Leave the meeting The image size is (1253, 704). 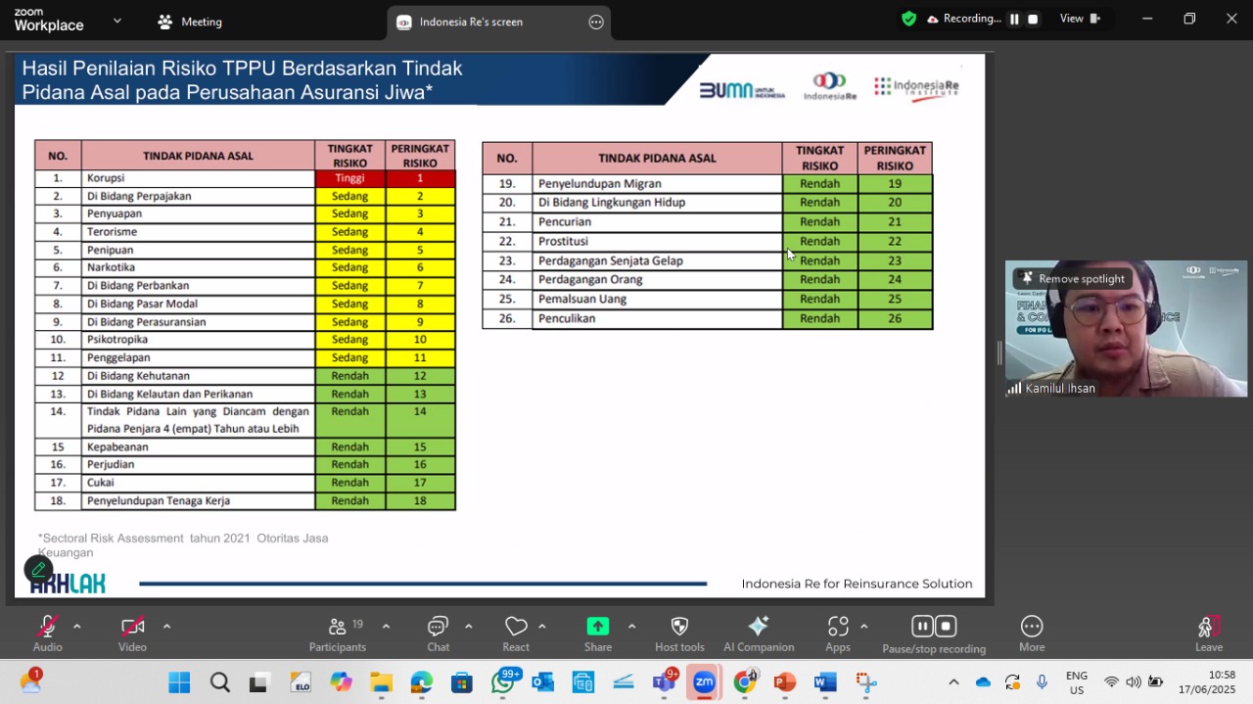(1209, 634)
